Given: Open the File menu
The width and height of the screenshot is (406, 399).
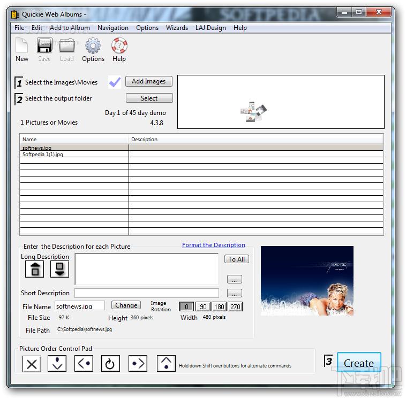Looking at the screenshot, I should coord(19,28).
